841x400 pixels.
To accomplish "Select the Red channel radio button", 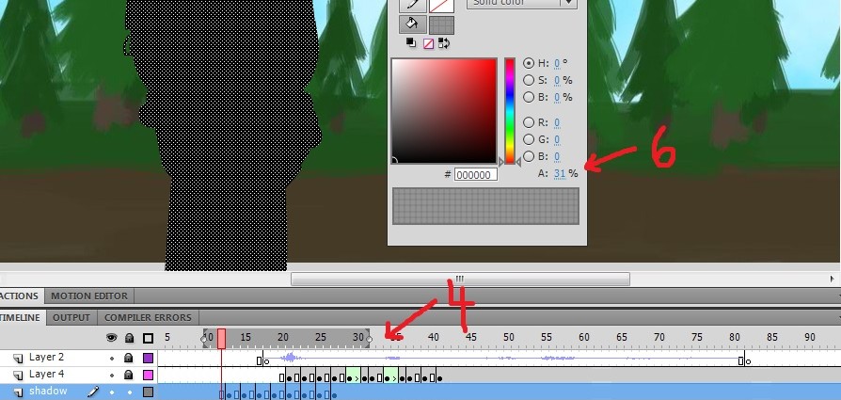I will (529, 122).
